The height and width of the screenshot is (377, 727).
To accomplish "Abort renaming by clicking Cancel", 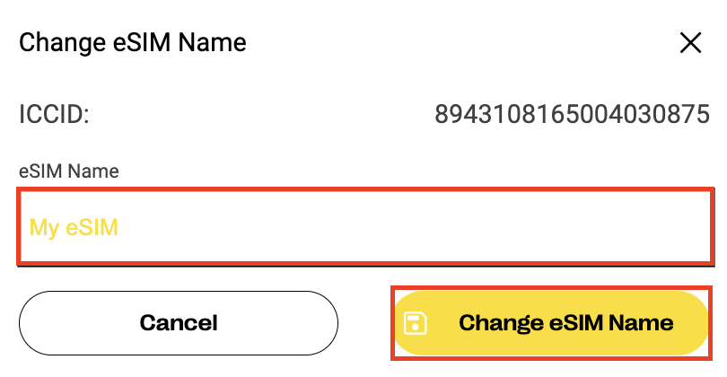I will (179, 323).
